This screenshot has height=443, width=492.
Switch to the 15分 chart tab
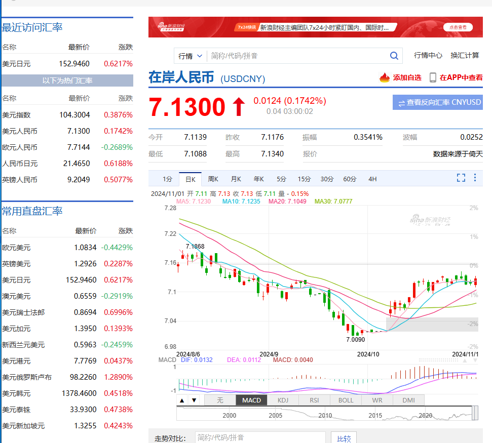(304, 179)
